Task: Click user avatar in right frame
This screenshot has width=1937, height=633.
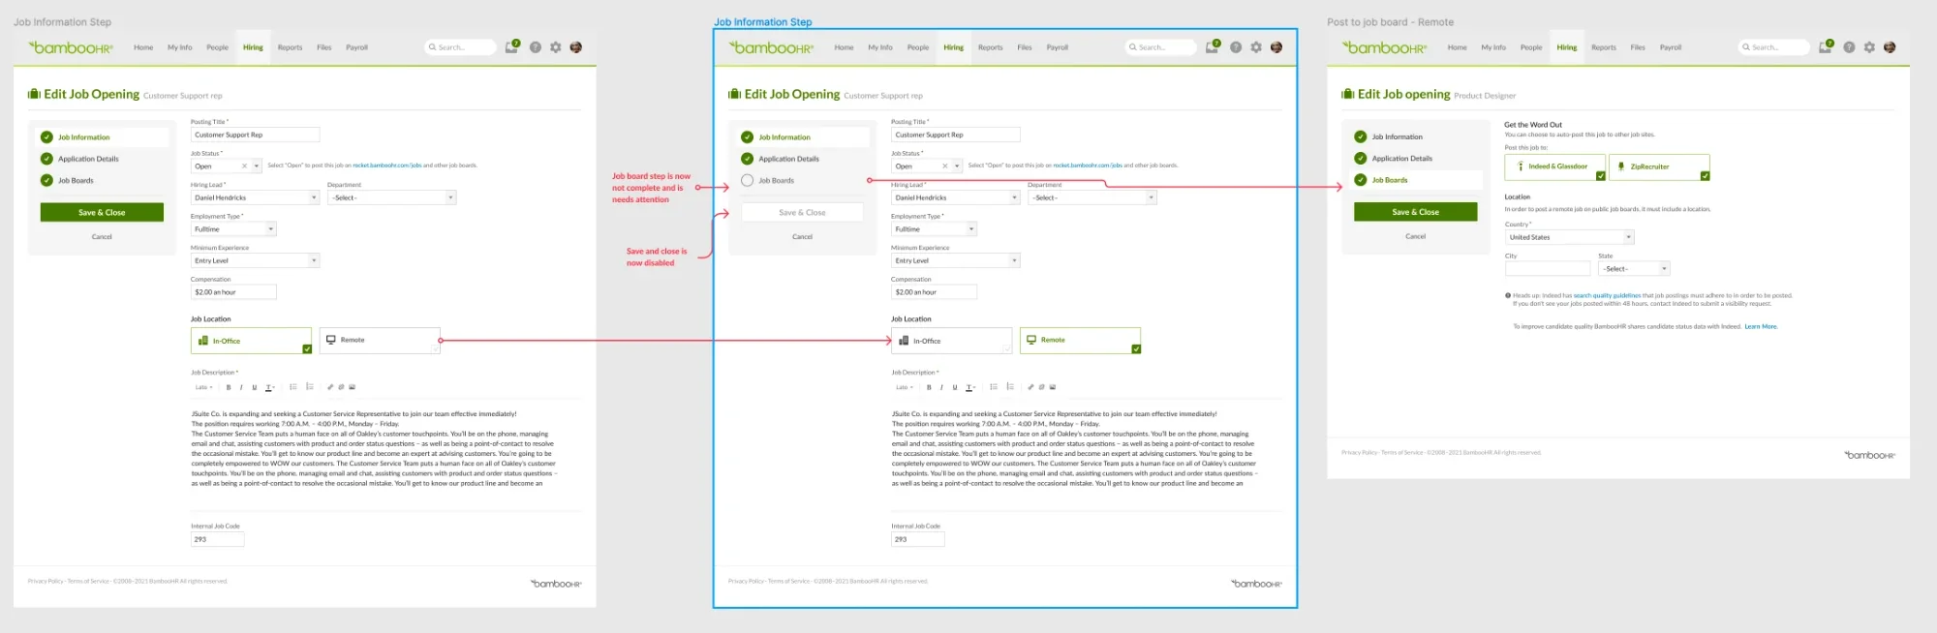Action: pos(1890,47)
